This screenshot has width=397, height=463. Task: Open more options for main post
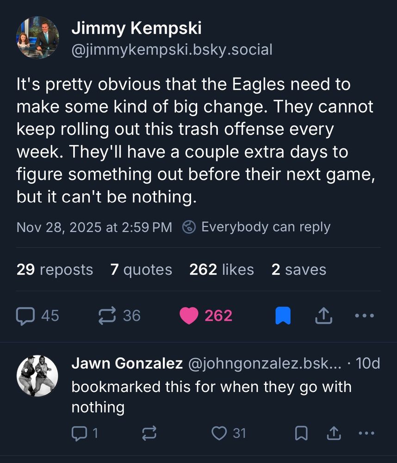(364, 316)
